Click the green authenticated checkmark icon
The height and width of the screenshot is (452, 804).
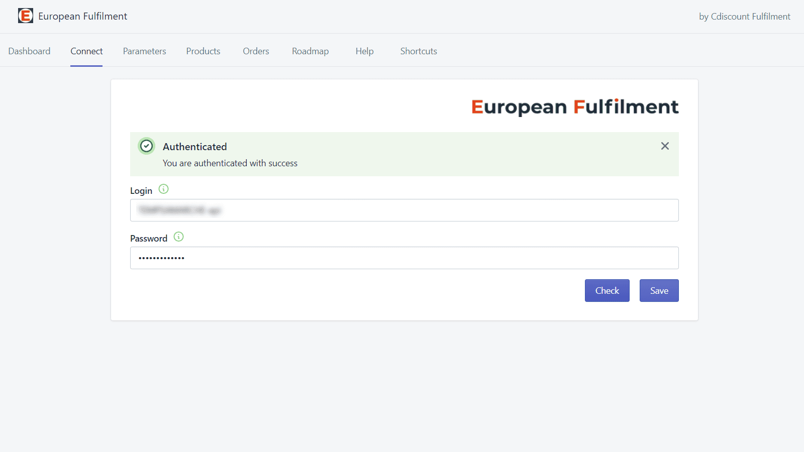click(x=146, y=146)
